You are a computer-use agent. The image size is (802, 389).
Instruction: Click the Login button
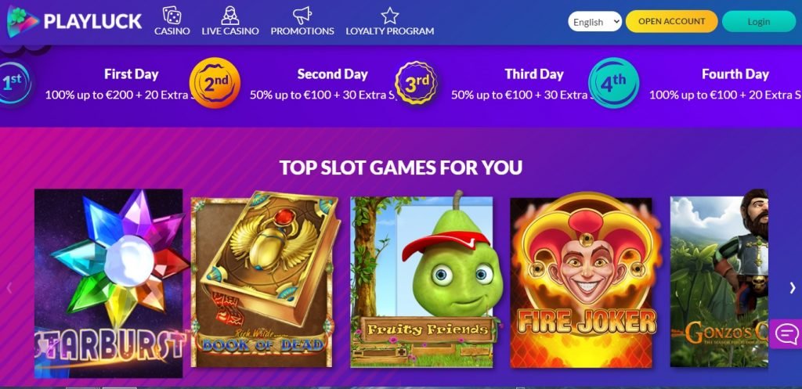click(758, 21)
